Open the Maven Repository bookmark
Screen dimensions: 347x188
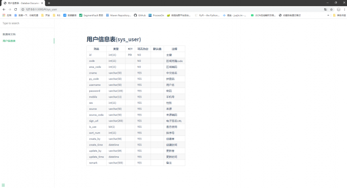click(x=118, y=15)
